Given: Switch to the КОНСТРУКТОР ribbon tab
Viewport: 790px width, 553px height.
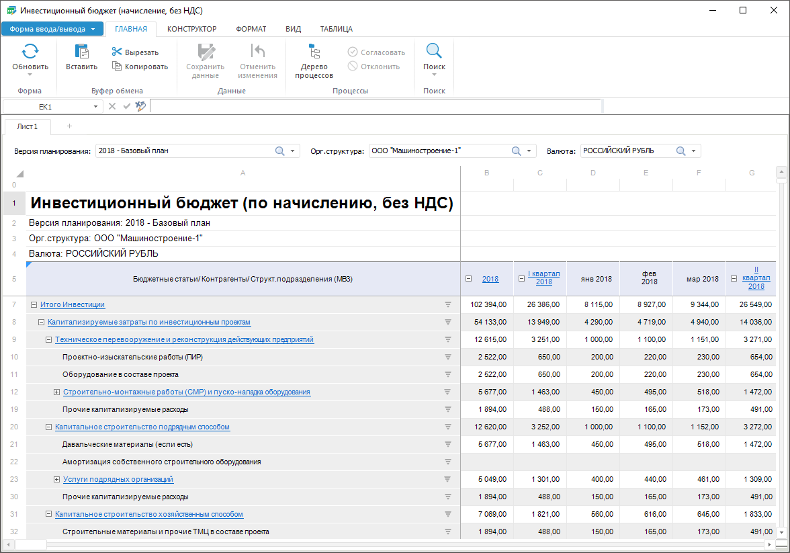Looking at the screenshot, I should [191, 29].
